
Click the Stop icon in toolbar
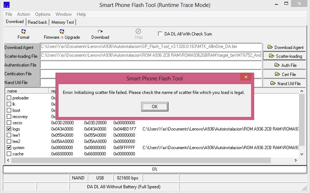click(x=139, y=31)
